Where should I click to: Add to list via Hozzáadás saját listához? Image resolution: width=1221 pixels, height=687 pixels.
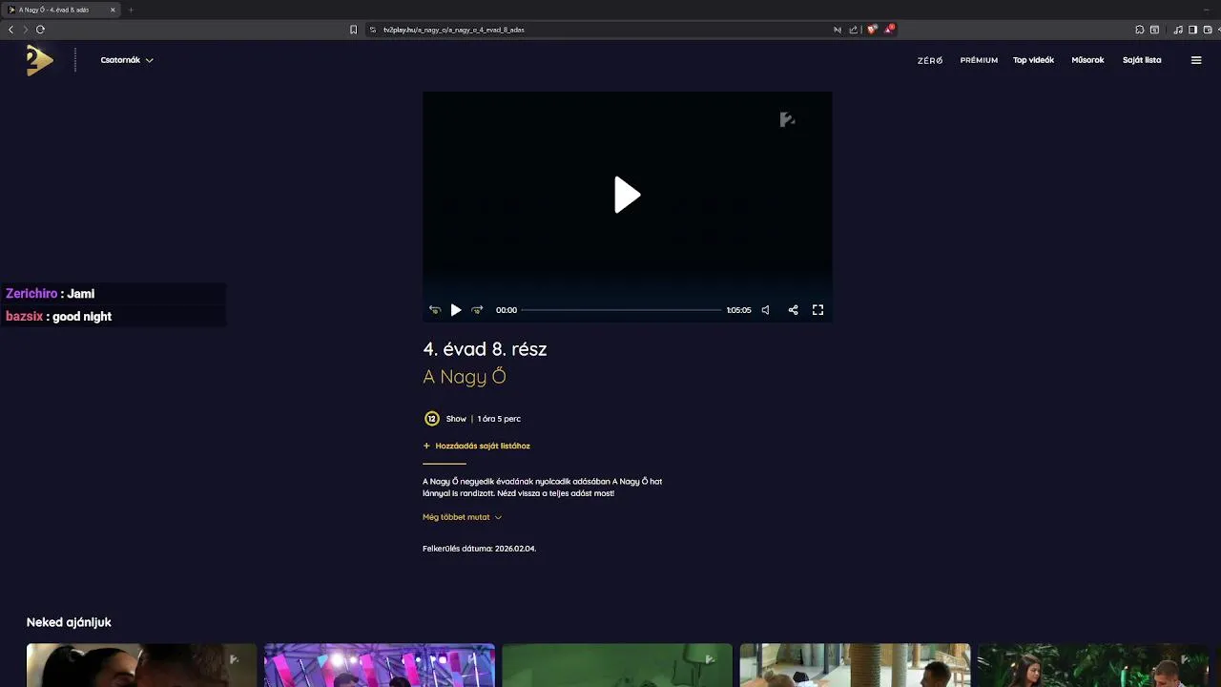[476, 446]
